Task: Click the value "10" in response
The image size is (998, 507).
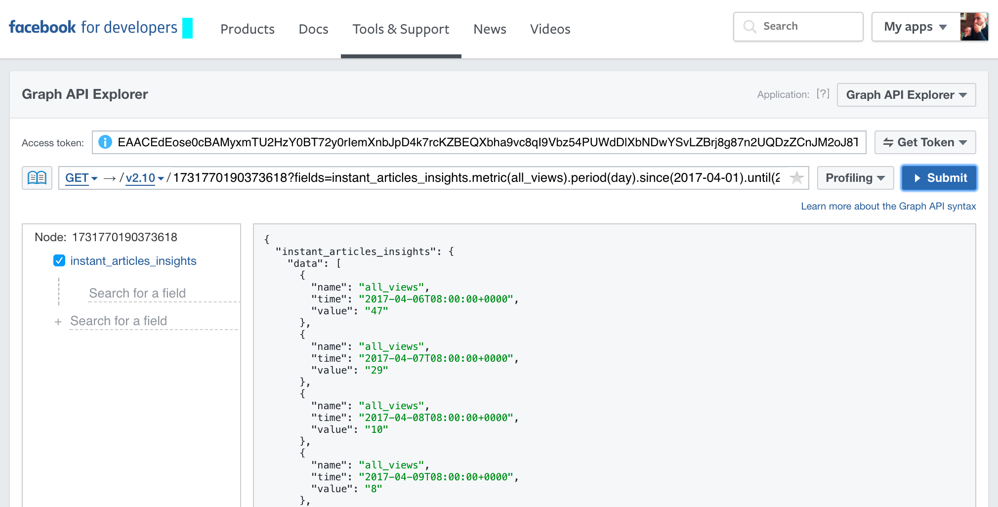Action: coord(376,429)
